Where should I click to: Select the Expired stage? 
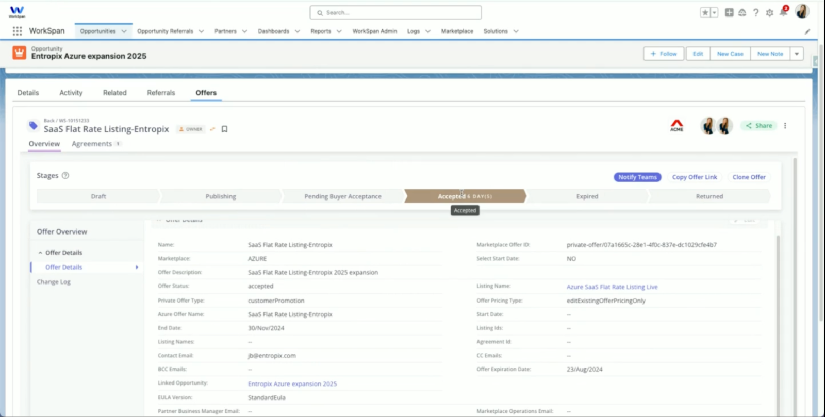(x=587, y=196)
